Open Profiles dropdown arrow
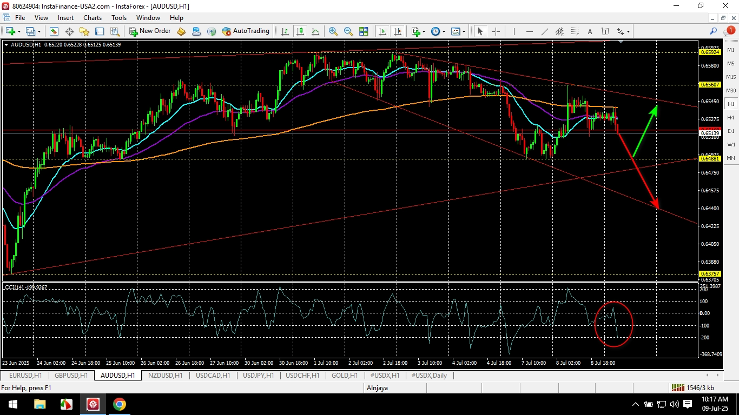The width and height of the screenshot is (739, 415). [38, 31]
